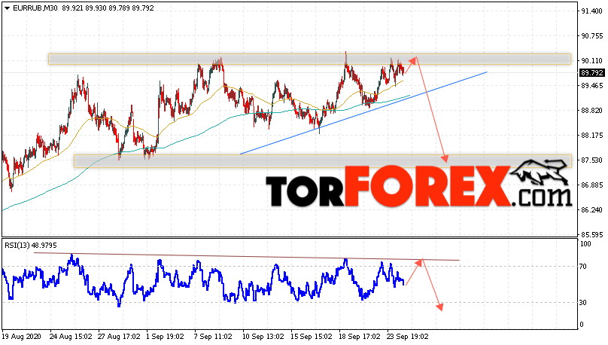The image size is (608, 345).
Task: Click the 90.110 price axis label
Action: coord(591,61)
